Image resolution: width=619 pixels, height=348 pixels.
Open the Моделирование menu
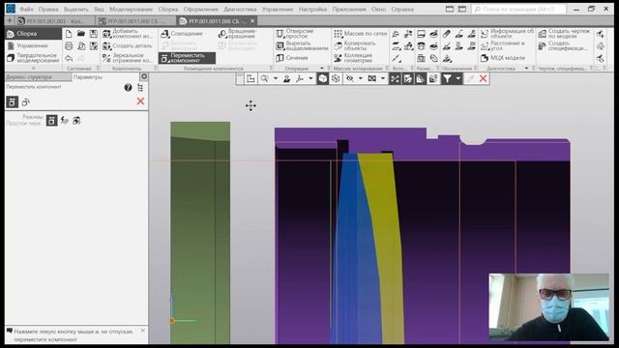(132, 9)
